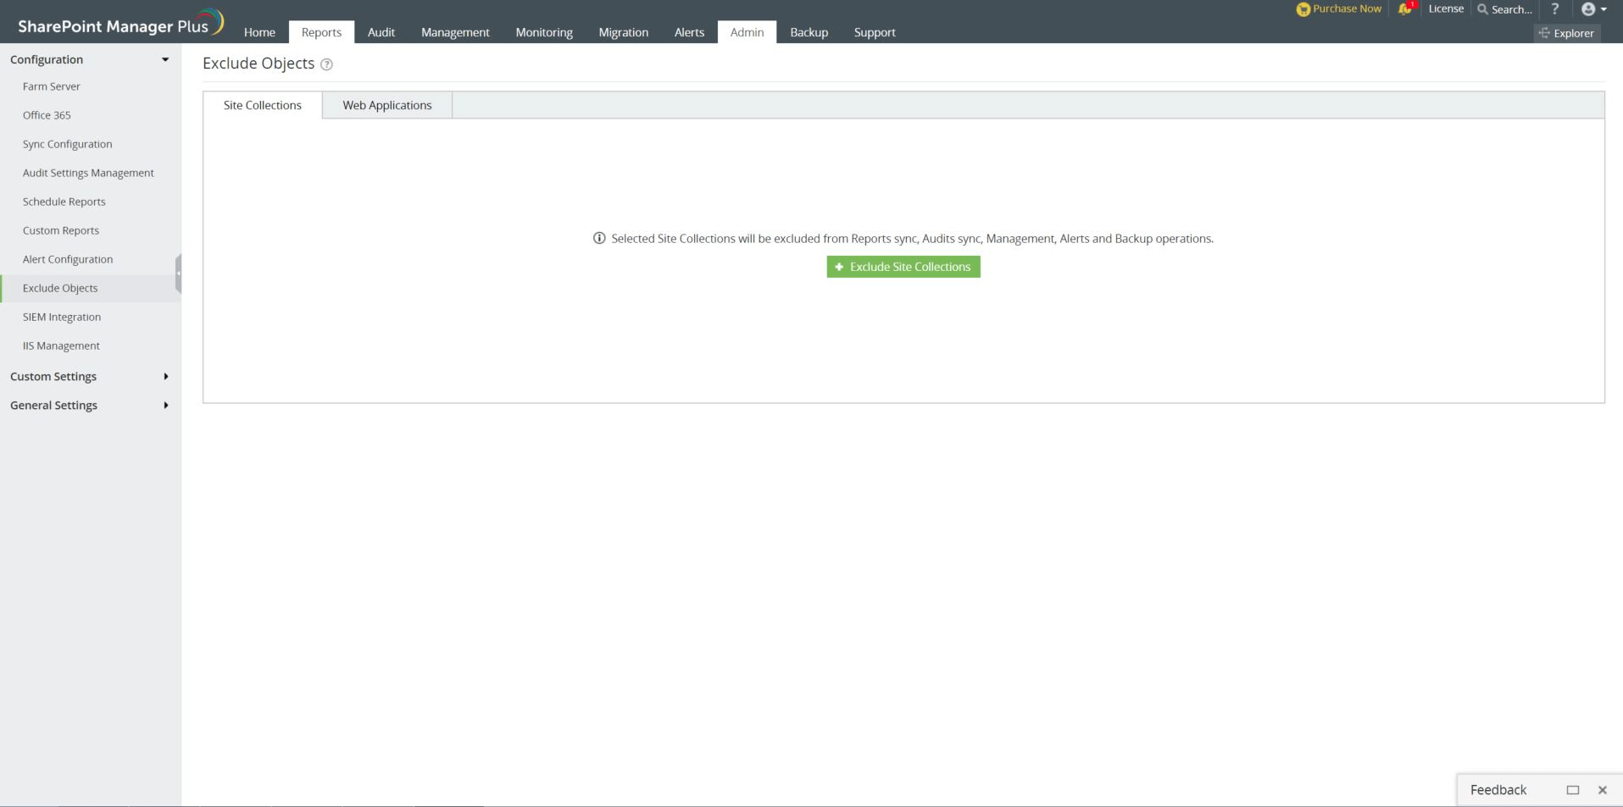This screenshot has height=807, width=1623.
Task: Open the Reports tab
Action: click(x=321, y=32)
